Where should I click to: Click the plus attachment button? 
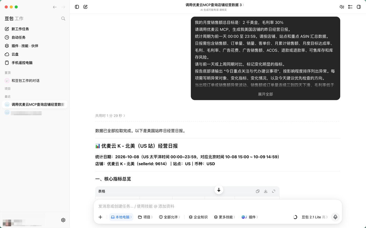coord(100,217)
